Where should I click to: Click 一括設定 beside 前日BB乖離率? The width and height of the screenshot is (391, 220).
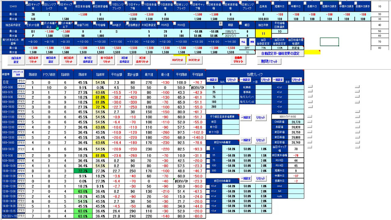click(x=246, y=178)
